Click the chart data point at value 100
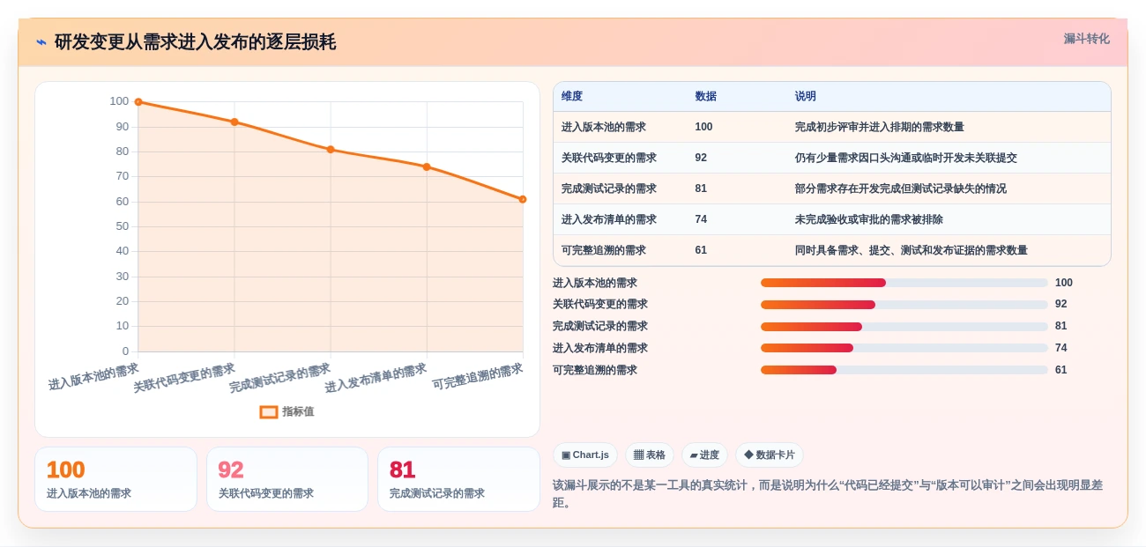This screenshot has width=1146, height=547. tap(138, 102)
